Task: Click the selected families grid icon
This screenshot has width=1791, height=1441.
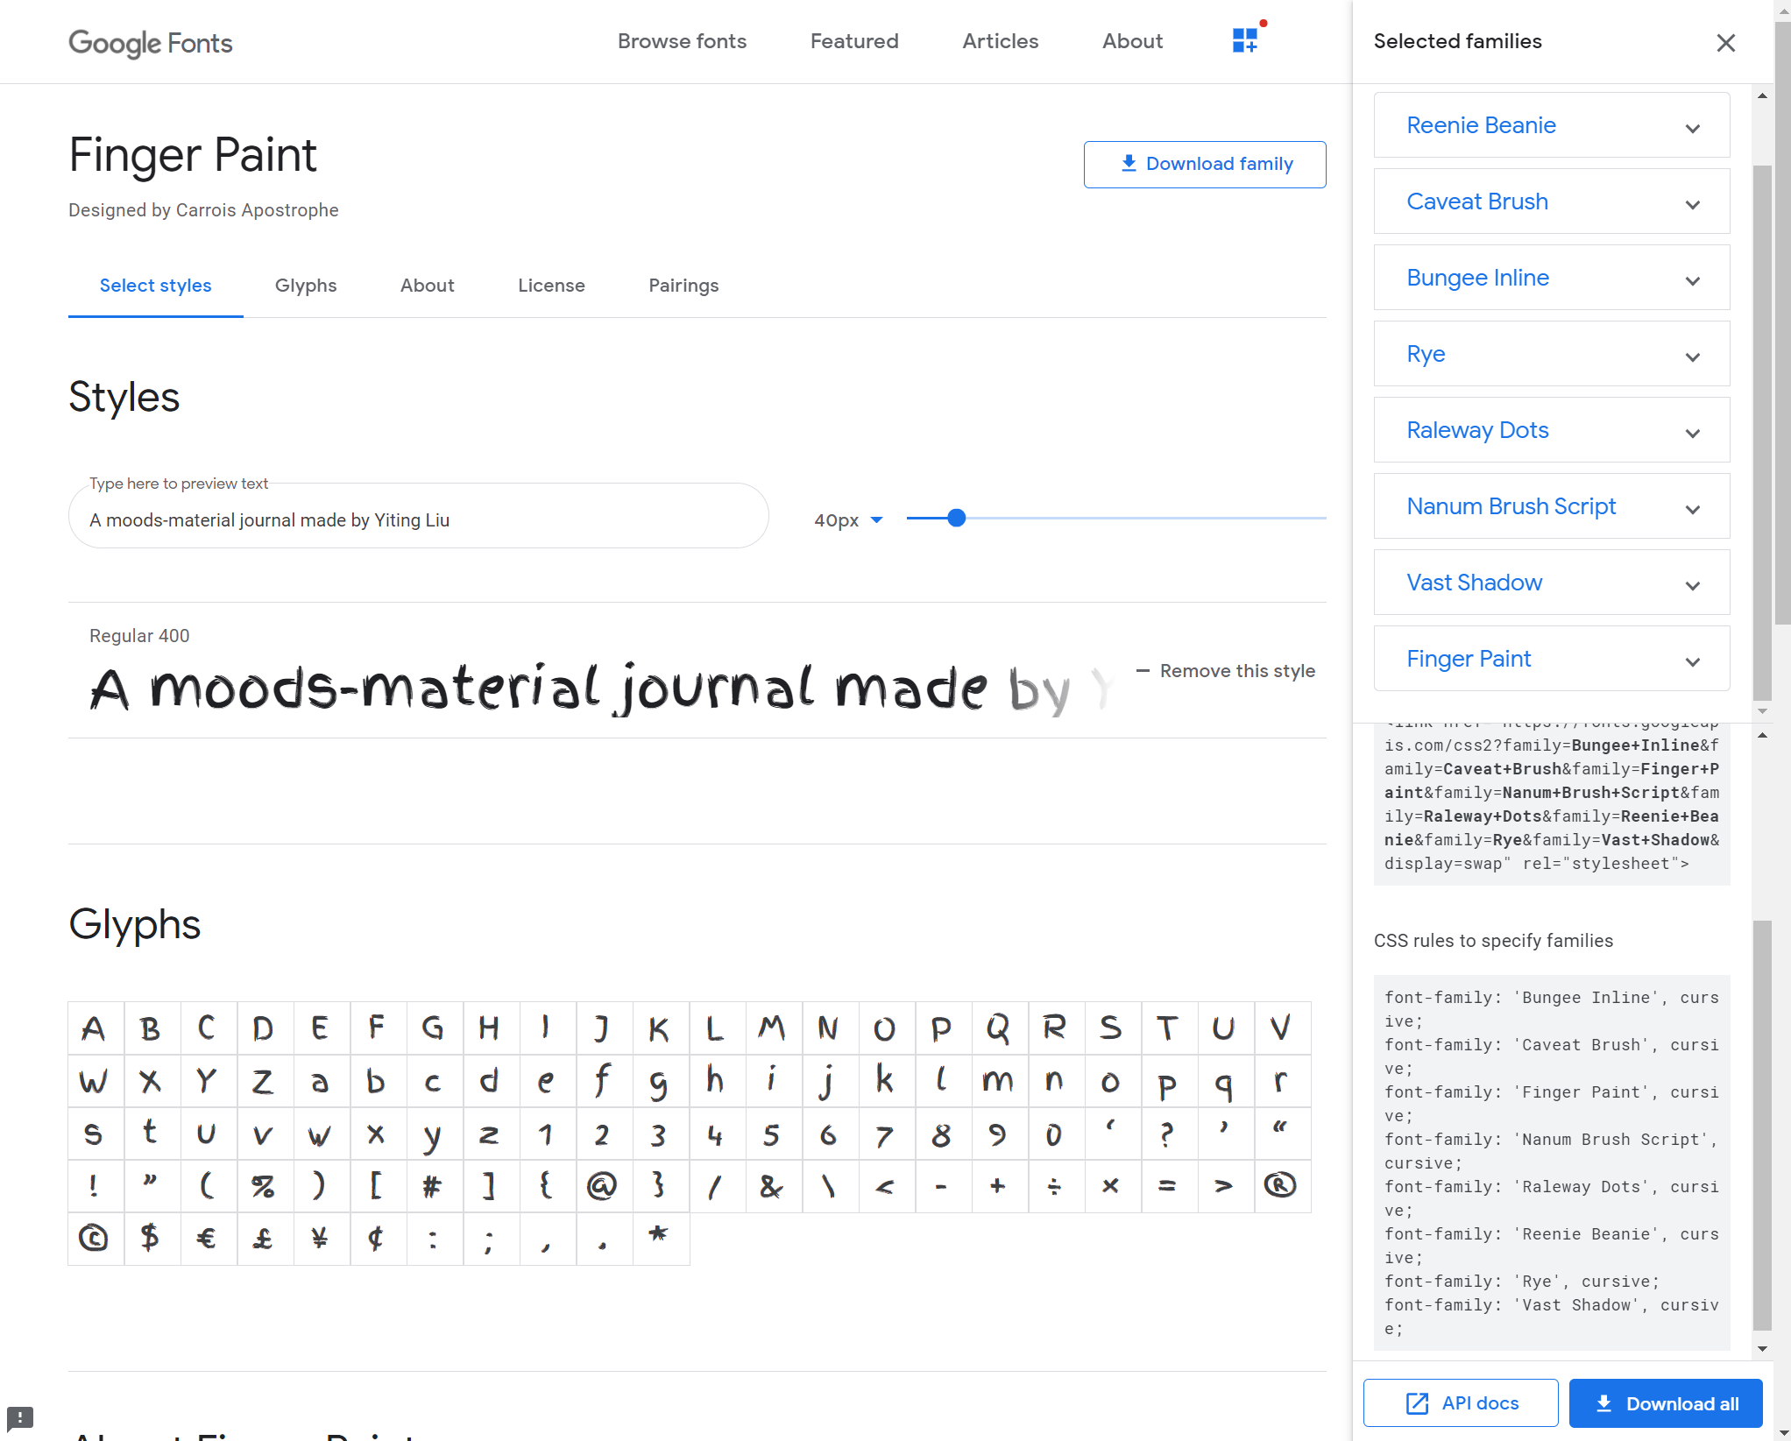Action: (1244, 40)
